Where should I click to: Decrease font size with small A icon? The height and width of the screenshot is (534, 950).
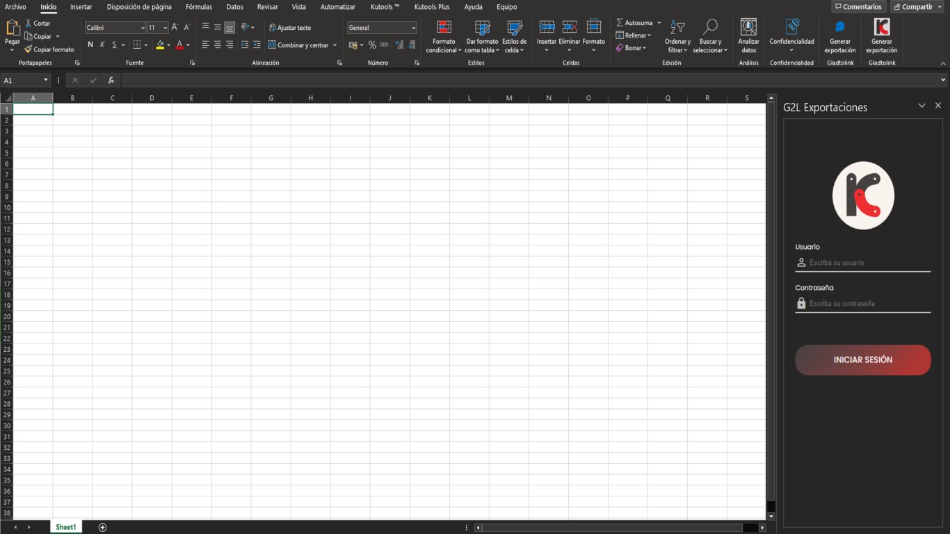[x=187, y=27]
